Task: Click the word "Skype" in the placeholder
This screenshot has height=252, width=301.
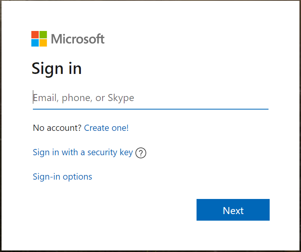Action: pos(121,98)
